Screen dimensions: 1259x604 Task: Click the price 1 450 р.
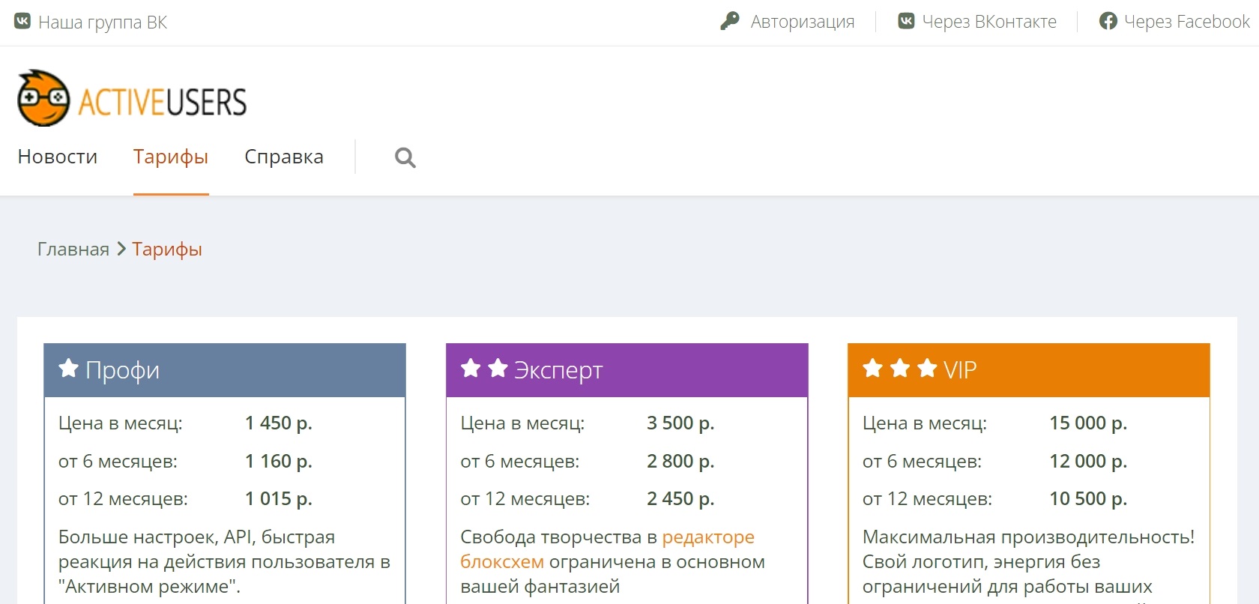pos(279,423)
